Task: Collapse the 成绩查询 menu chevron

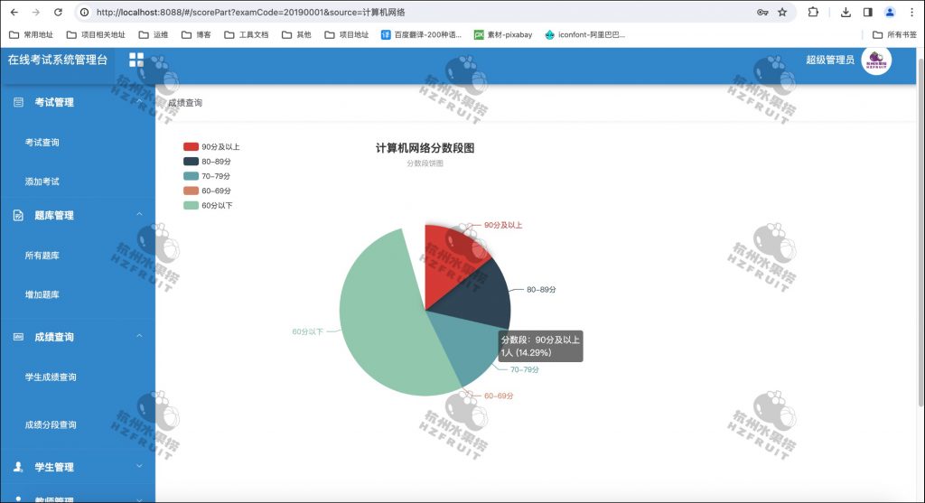Action: click(x=139, y=336)
